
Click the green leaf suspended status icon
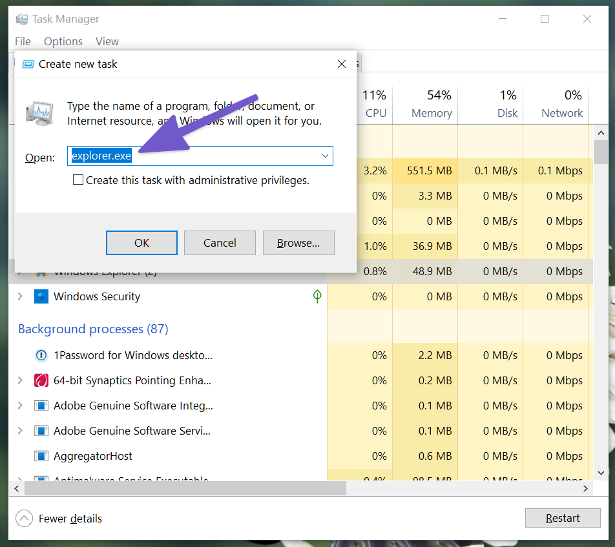coord(317,296)
